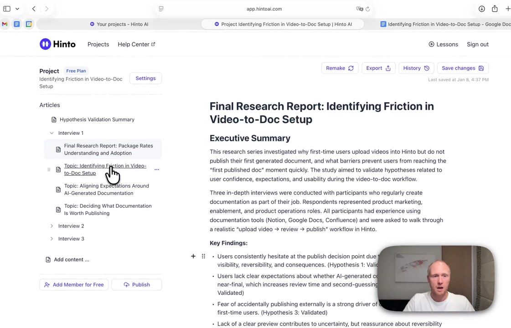Collapse the Interview 1 folder
This screenshot has width=511, height=328.
[52, 133]
